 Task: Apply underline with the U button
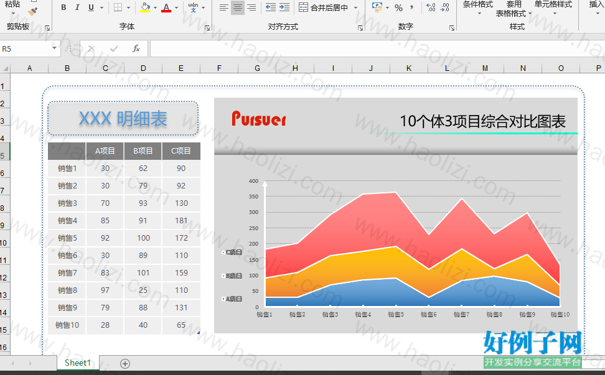91,7
